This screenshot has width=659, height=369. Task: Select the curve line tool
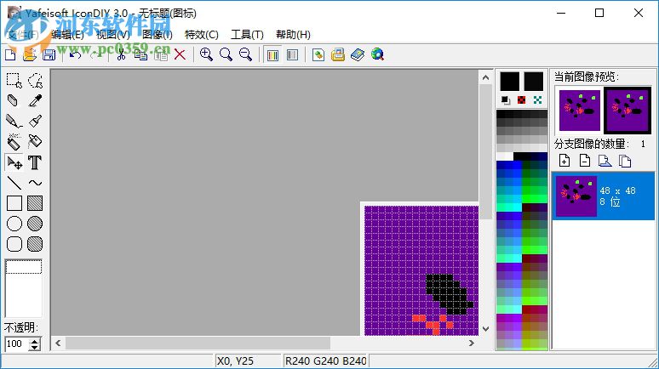[35, 183]
